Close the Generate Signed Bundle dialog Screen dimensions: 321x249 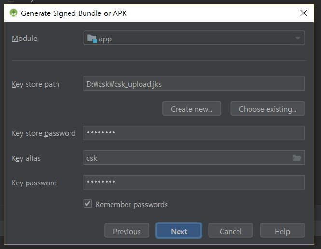(304, 13)
